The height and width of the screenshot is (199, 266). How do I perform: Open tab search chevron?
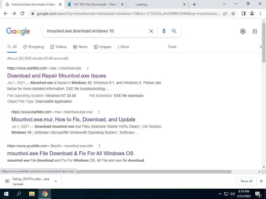tap(224, 4)
